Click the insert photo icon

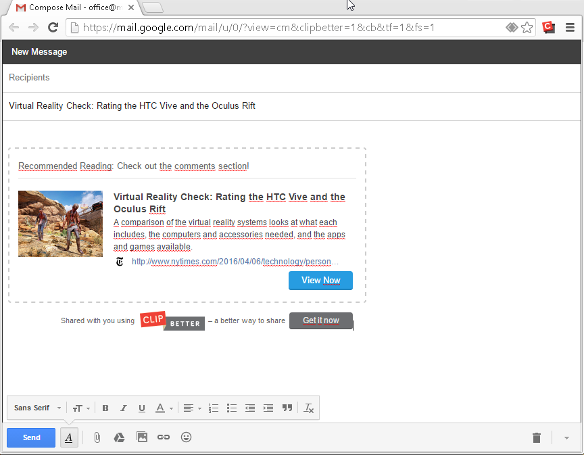pos(141,437)
